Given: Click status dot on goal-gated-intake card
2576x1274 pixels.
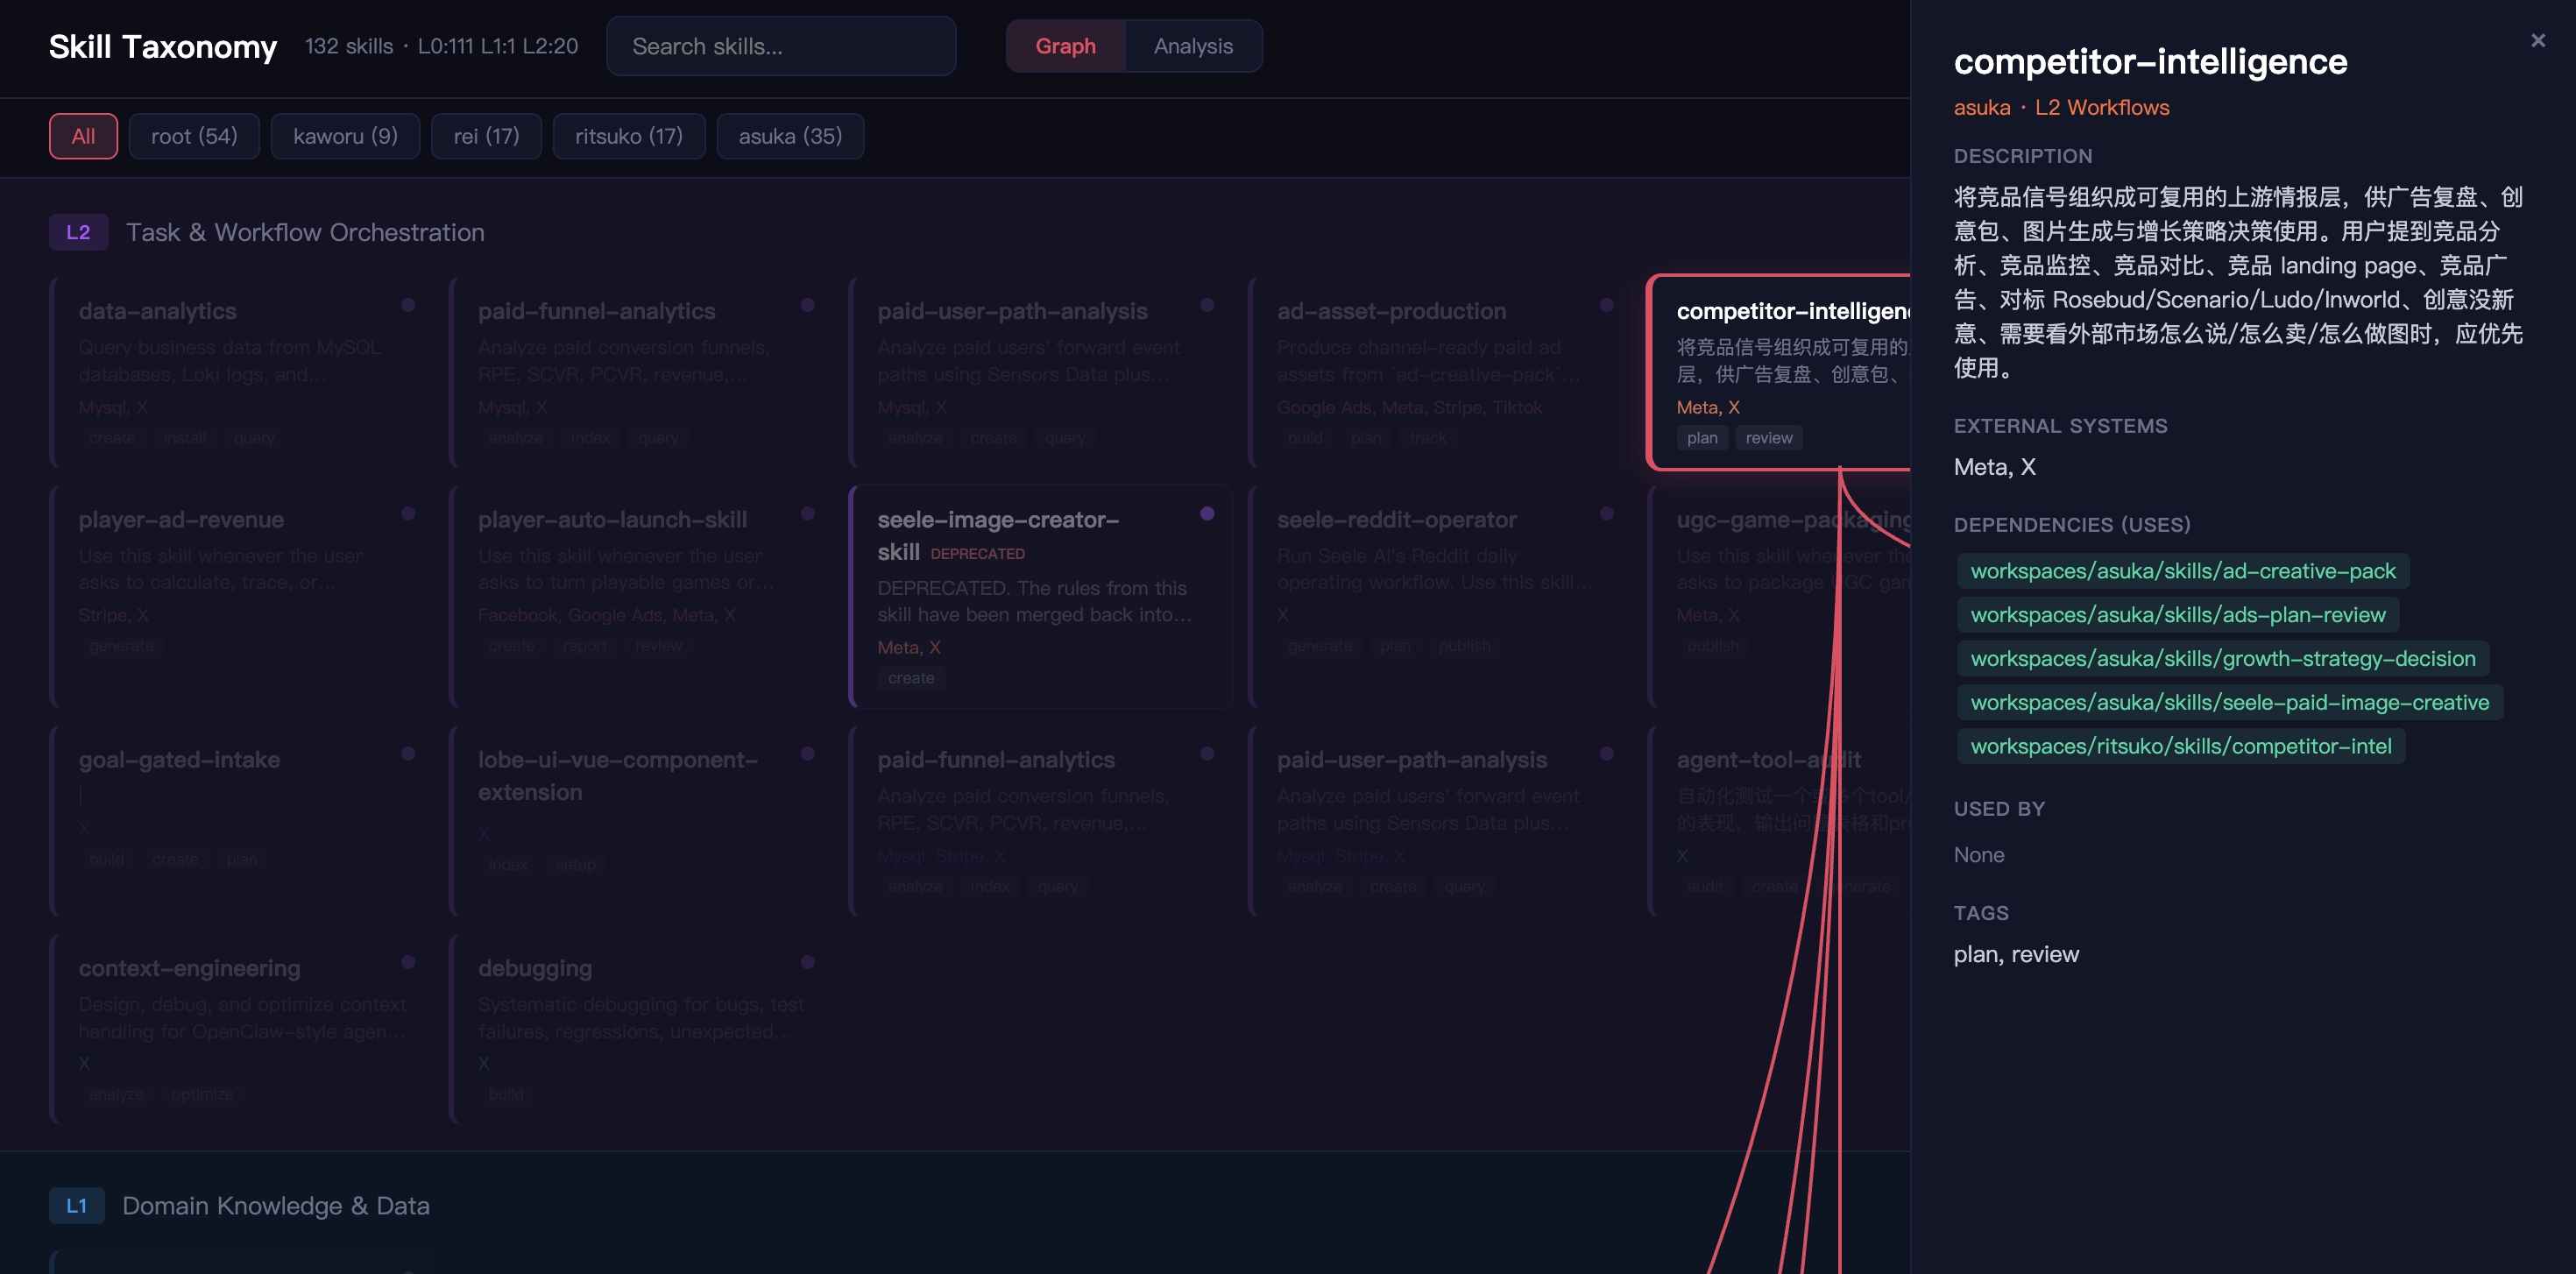Looking at the screenshot, I should [x=408, y=753].
